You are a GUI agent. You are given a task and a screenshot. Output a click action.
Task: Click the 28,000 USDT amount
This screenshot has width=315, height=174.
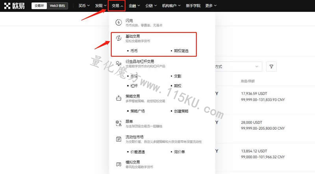point(252,122)
